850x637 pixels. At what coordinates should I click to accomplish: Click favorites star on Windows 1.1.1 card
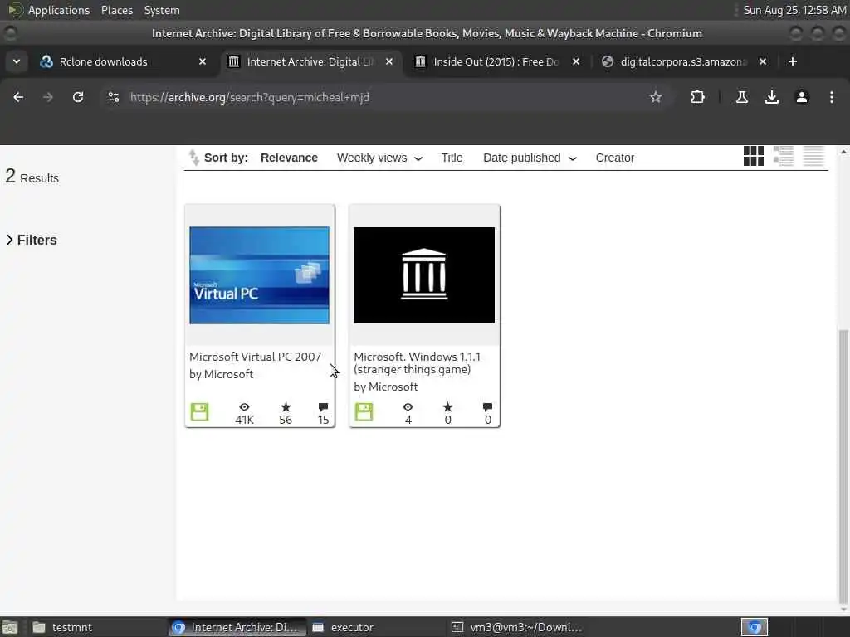447,406
